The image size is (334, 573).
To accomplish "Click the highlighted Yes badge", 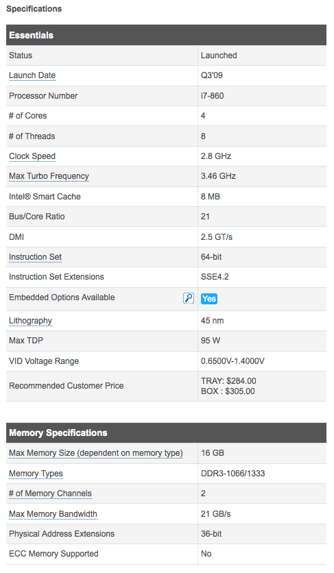I will 209,299.
